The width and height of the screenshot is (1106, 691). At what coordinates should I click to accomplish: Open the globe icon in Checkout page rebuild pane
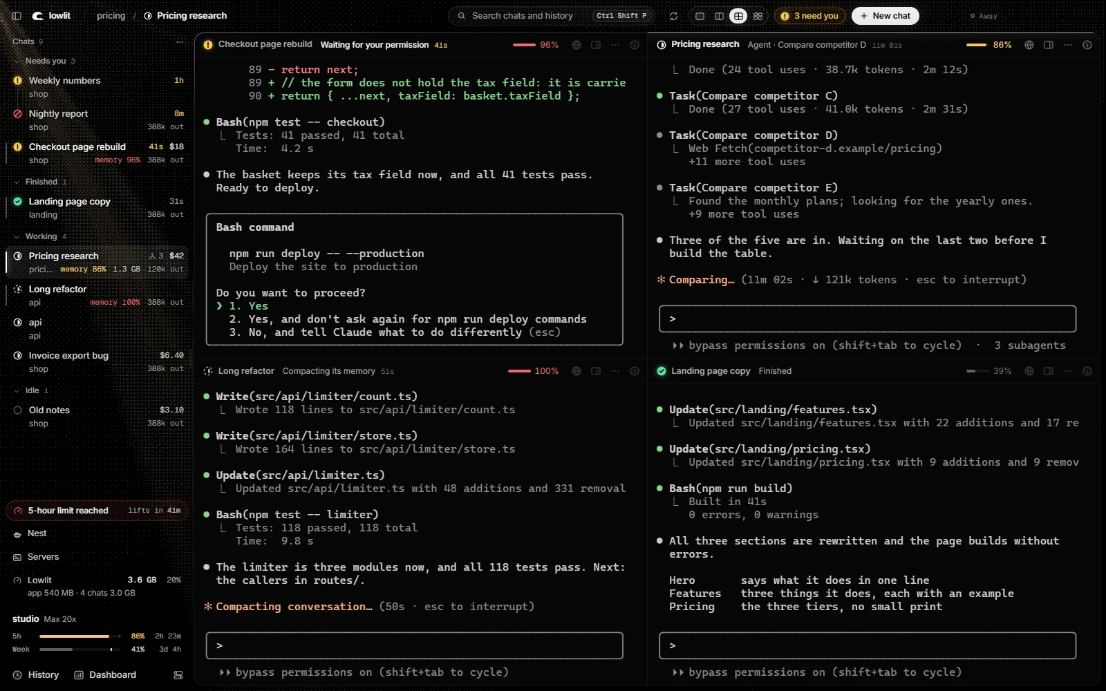pyautogui.click(x=577, y=45)
